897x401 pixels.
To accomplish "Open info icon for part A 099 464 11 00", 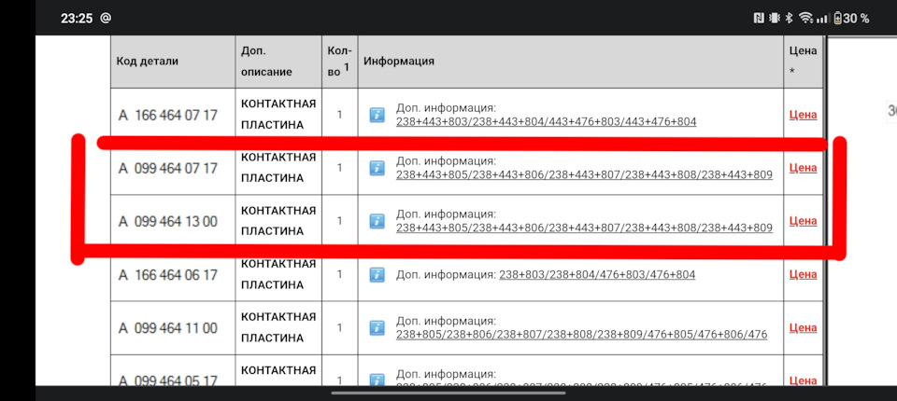I will tap(377, 328).
